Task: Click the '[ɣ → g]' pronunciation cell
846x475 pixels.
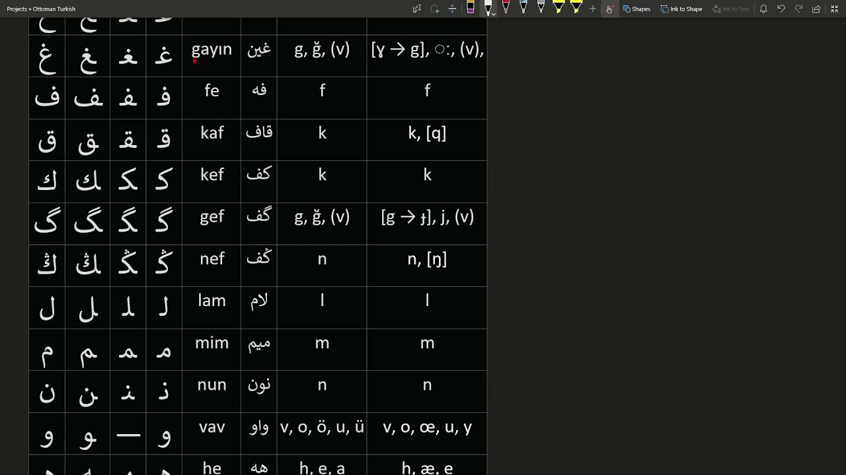Action: point(427,55)
